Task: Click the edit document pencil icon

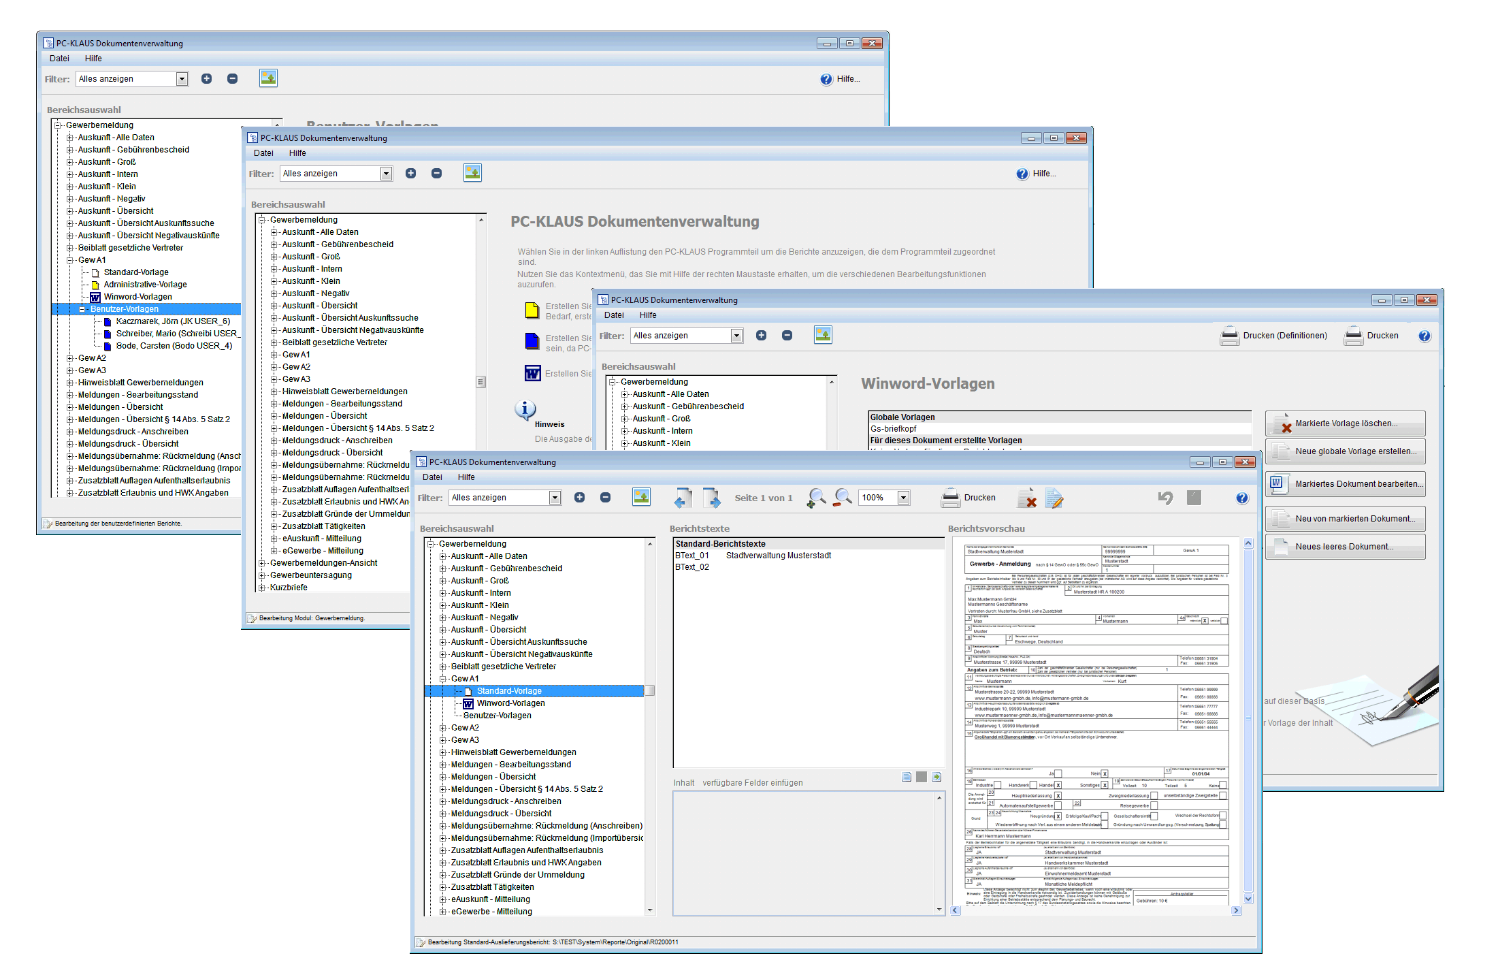Action: 1054,498
